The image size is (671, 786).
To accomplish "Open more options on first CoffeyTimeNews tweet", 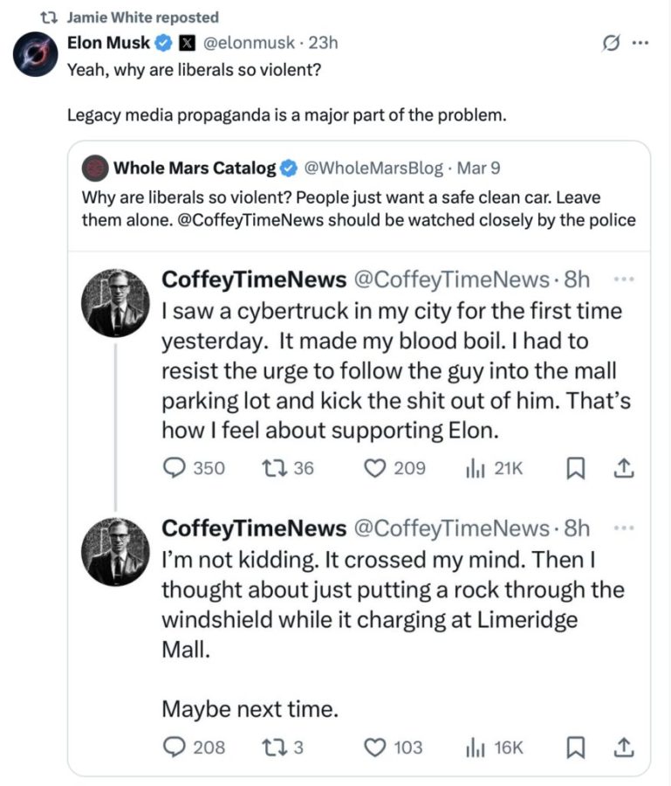I will click(x=623, y=279).
